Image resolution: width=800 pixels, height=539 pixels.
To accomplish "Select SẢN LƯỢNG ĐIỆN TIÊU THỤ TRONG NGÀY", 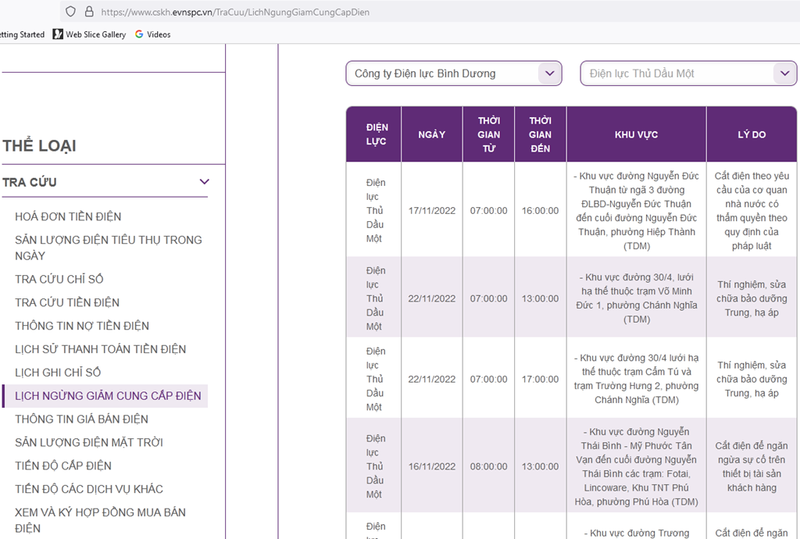I will coord(108,248).
